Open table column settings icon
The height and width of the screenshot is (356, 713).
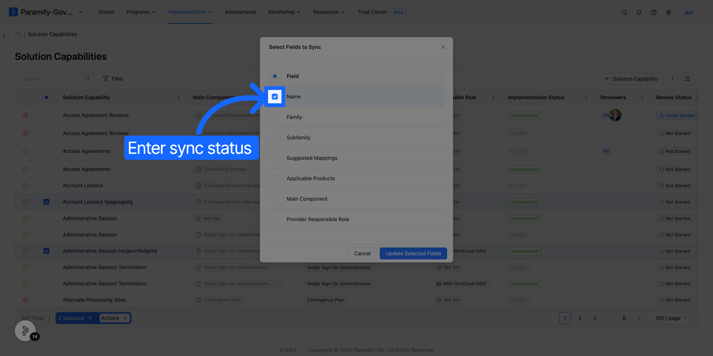687,79
